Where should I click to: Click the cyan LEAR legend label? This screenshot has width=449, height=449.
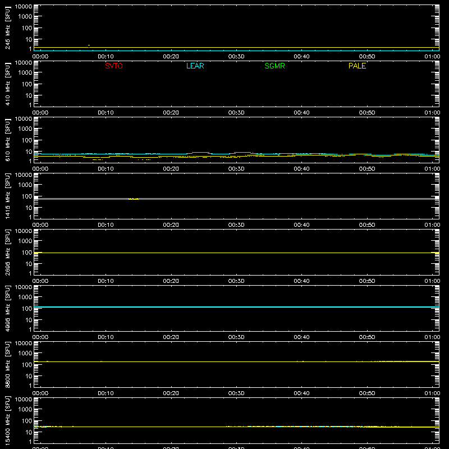point(195,66)
